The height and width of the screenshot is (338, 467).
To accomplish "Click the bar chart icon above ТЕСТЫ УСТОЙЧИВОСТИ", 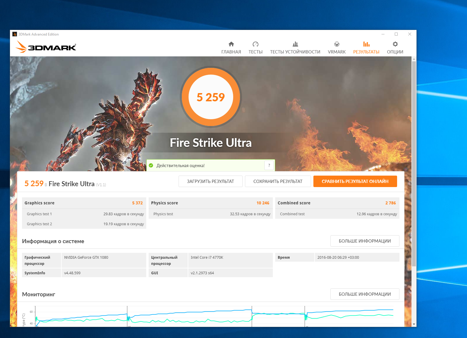I will (295, 44).
